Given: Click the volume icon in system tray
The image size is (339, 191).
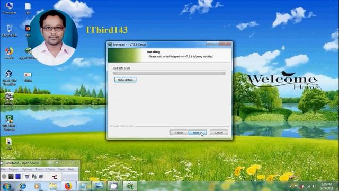Looking at the screenshot, I should 314,186.
